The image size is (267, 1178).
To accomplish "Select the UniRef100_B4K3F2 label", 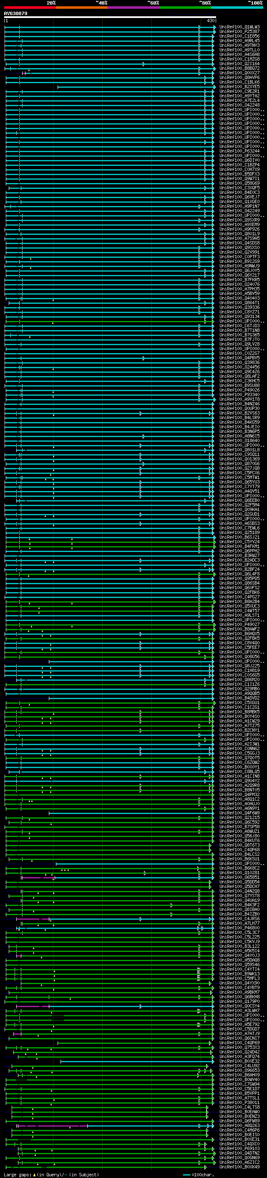I will click(239, 905).
